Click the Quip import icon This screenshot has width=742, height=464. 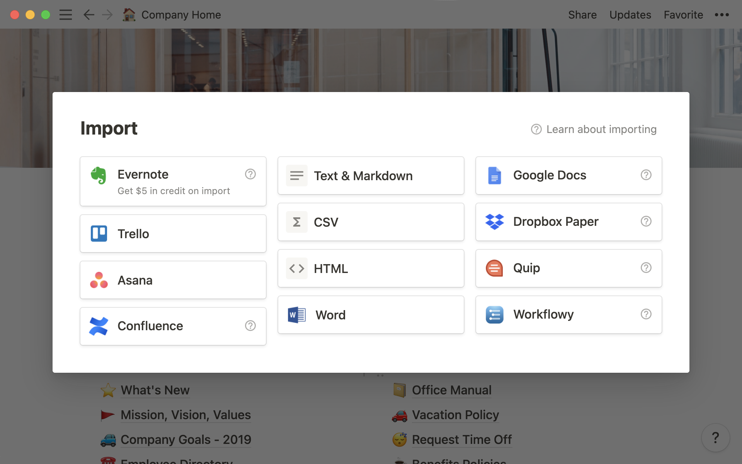494,268
